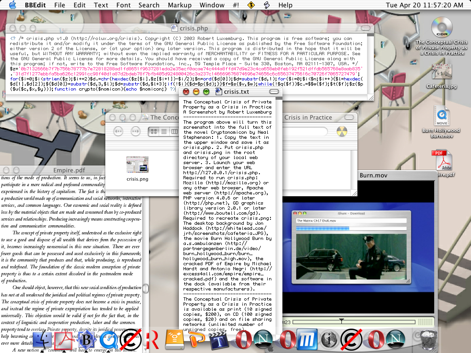The width and height of the screenshot is (471, 353).
Task: Click the Apple menu icon
Action: tap(12, 5)
